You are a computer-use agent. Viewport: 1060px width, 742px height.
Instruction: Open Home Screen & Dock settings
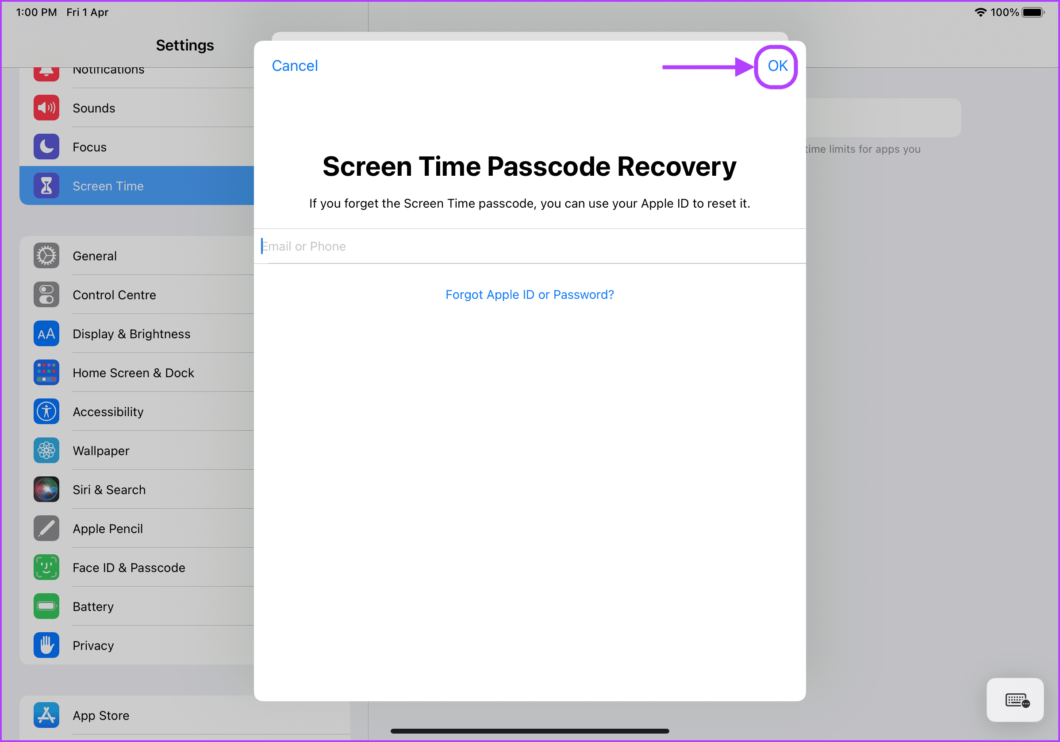coord(133,372)
